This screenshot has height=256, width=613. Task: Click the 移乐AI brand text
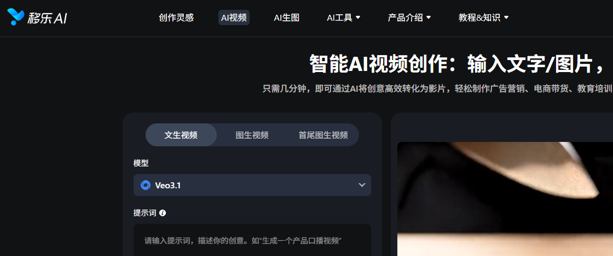click(x=47, y=18)
